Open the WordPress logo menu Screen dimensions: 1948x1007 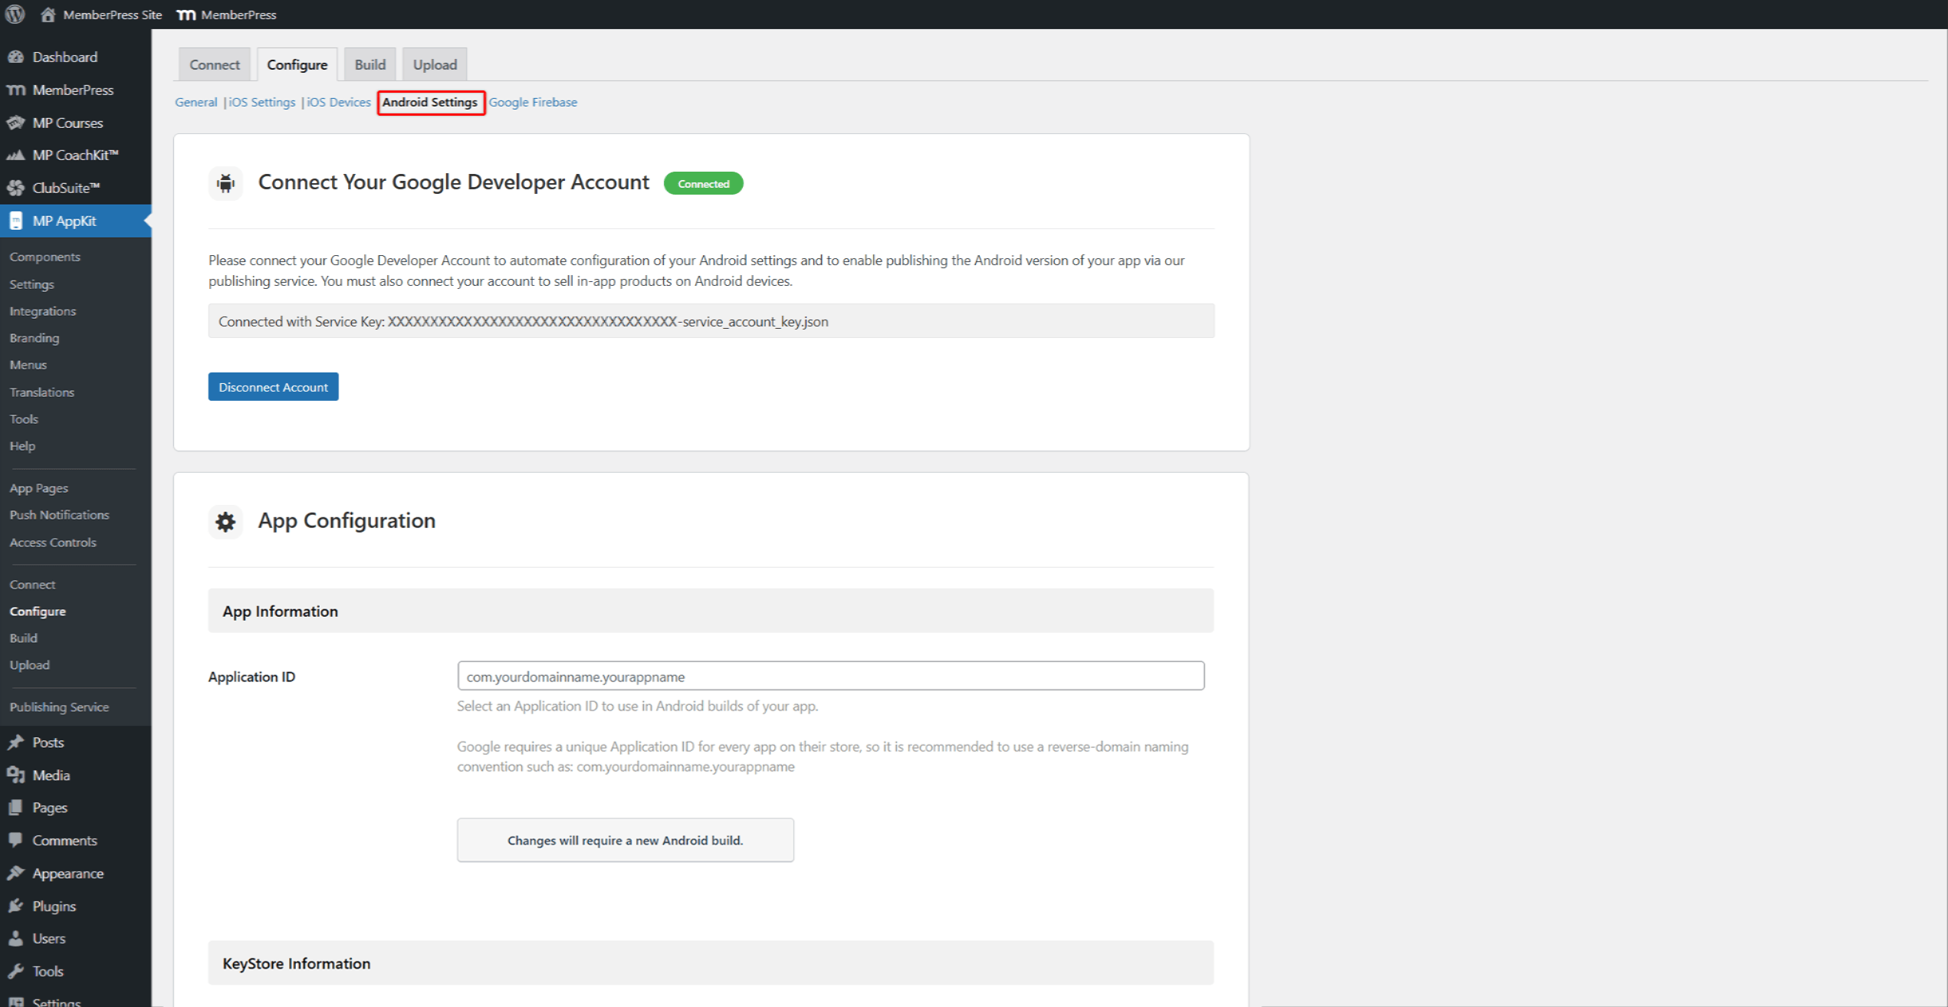click(x=14, y=14)
